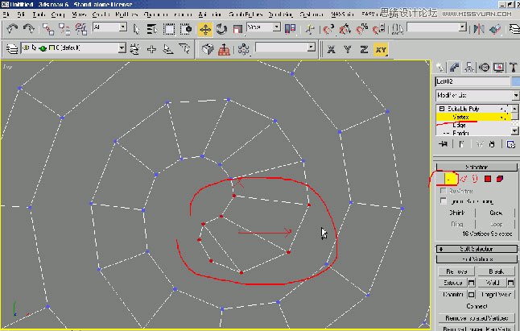This screenshot has width=520, height=331.
Task: Toggle the Percent Snap magnet icon
Action: pyautogui.click(x=361, y=29)
